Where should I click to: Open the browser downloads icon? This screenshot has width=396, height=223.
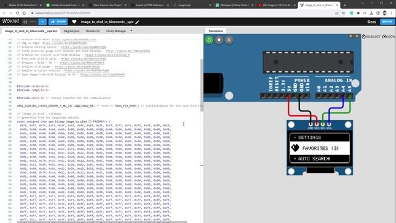pyautogui.click(x=371, y=13)
